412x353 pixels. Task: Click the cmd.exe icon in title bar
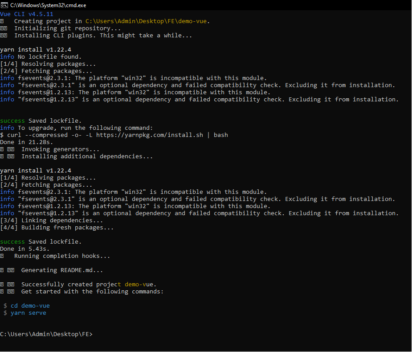[4, 5]
